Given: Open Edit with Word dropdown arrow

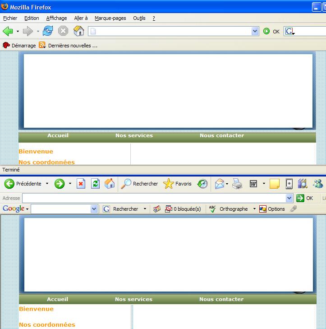Looking at the screenshot, I should [264, 184].
